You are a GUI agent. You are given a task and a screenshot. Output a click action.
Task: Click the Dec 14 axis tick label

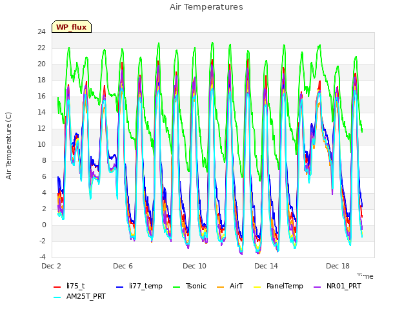tap(266, 266)
